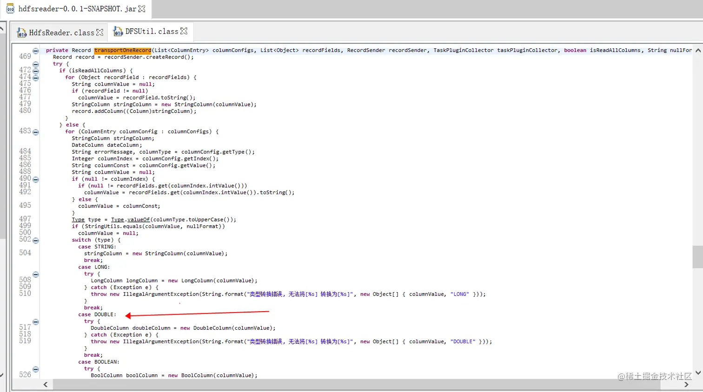Click line number 517 in the gutter
The width and height of the screenshot is (703, 392).
coord(25,327)
